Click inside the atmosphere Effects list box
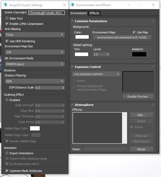The height and width of the screenshot is (177, 161). 97,128
